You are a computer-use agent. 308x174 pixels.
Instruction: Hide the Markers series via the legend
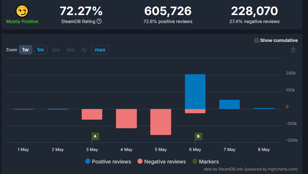[x=209, y=162]
